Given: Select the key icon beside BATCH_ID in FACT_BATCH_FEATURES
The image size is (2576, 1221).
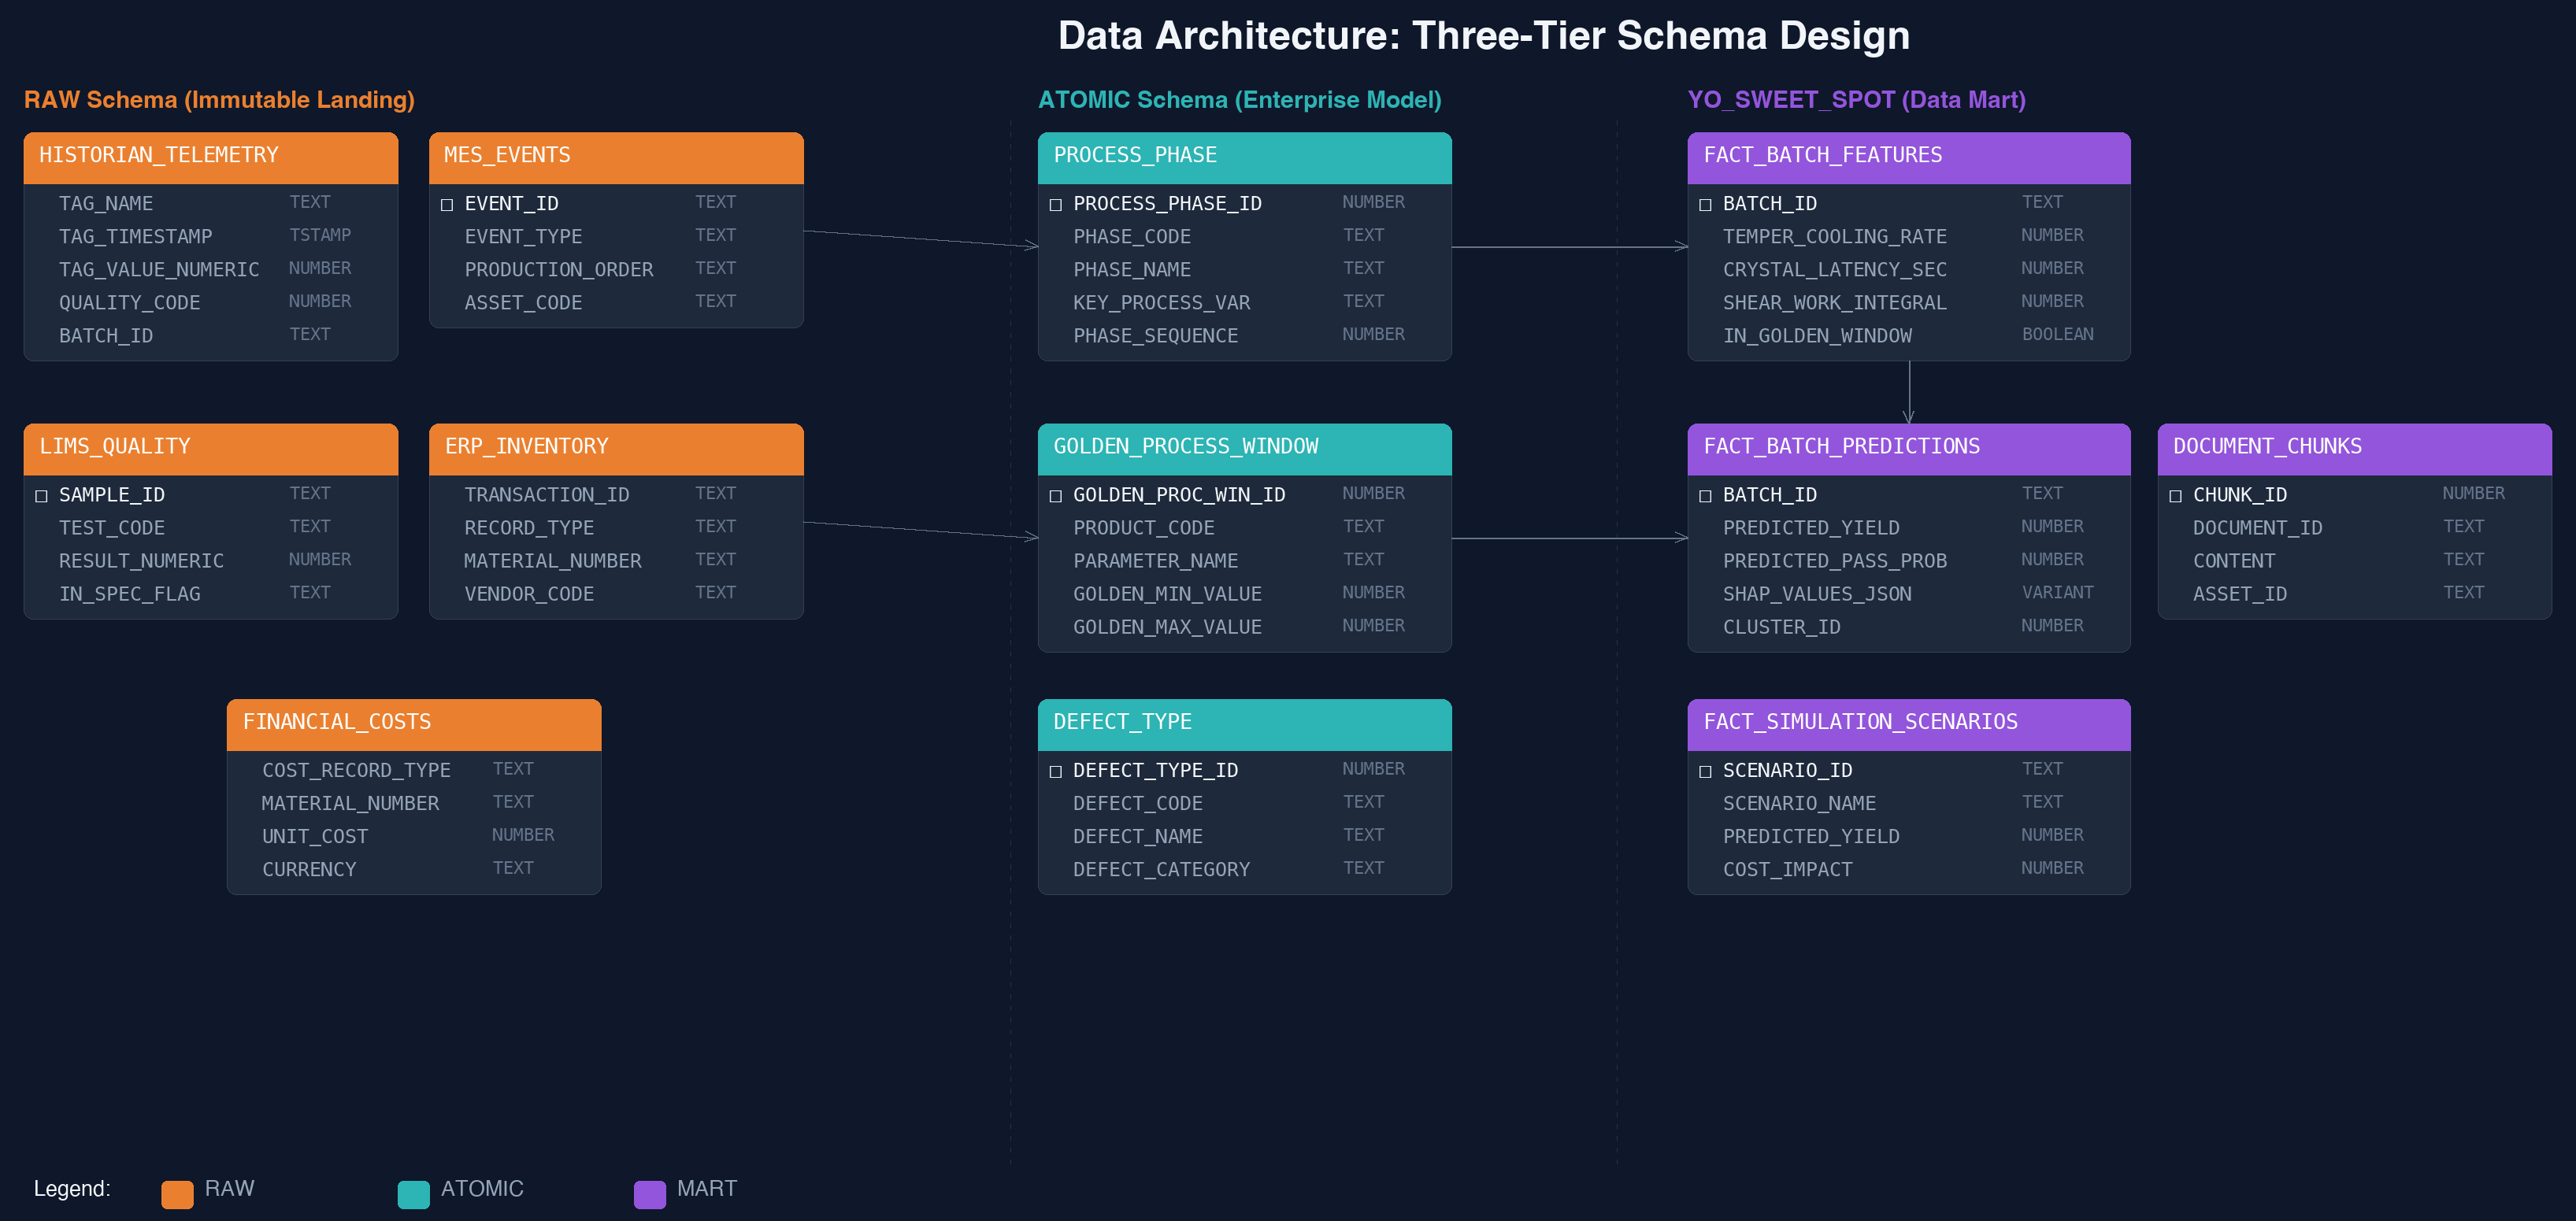Looking at the screenshot, I should click(x=1704, y=203).
